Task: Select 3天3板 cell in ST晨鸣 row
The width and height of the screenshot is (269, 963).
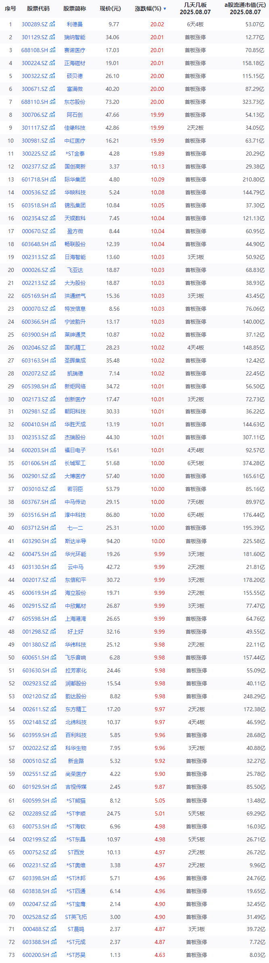Action: [196, 929]
